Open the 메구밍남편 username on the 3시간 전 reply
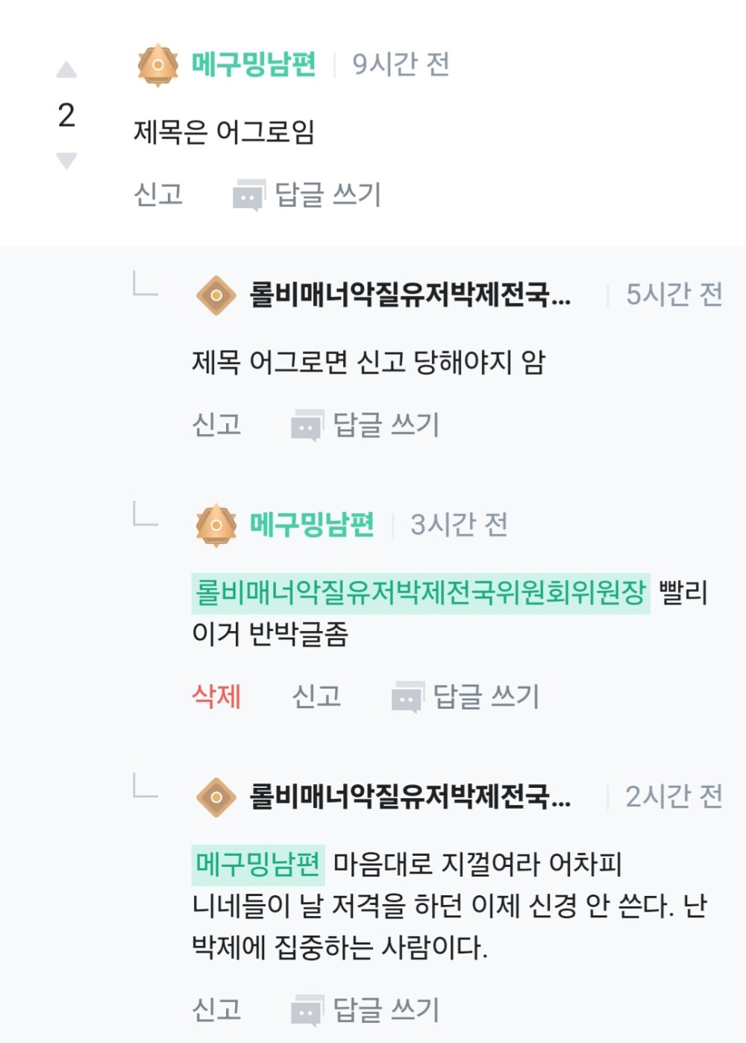The height and width of the screenshot is (1043, 746). pyautogui.click(x=312, y=525)
